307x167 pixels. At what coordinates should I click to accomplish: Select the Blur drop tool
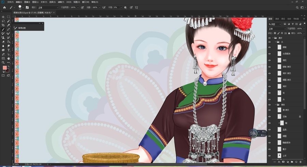[x=3, y=46]
